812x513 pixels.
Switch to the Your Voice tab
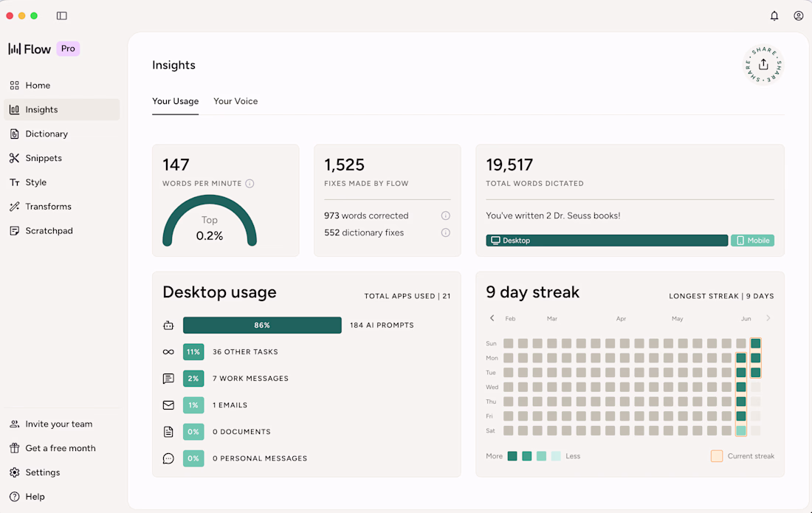click(x=235, y=101)
